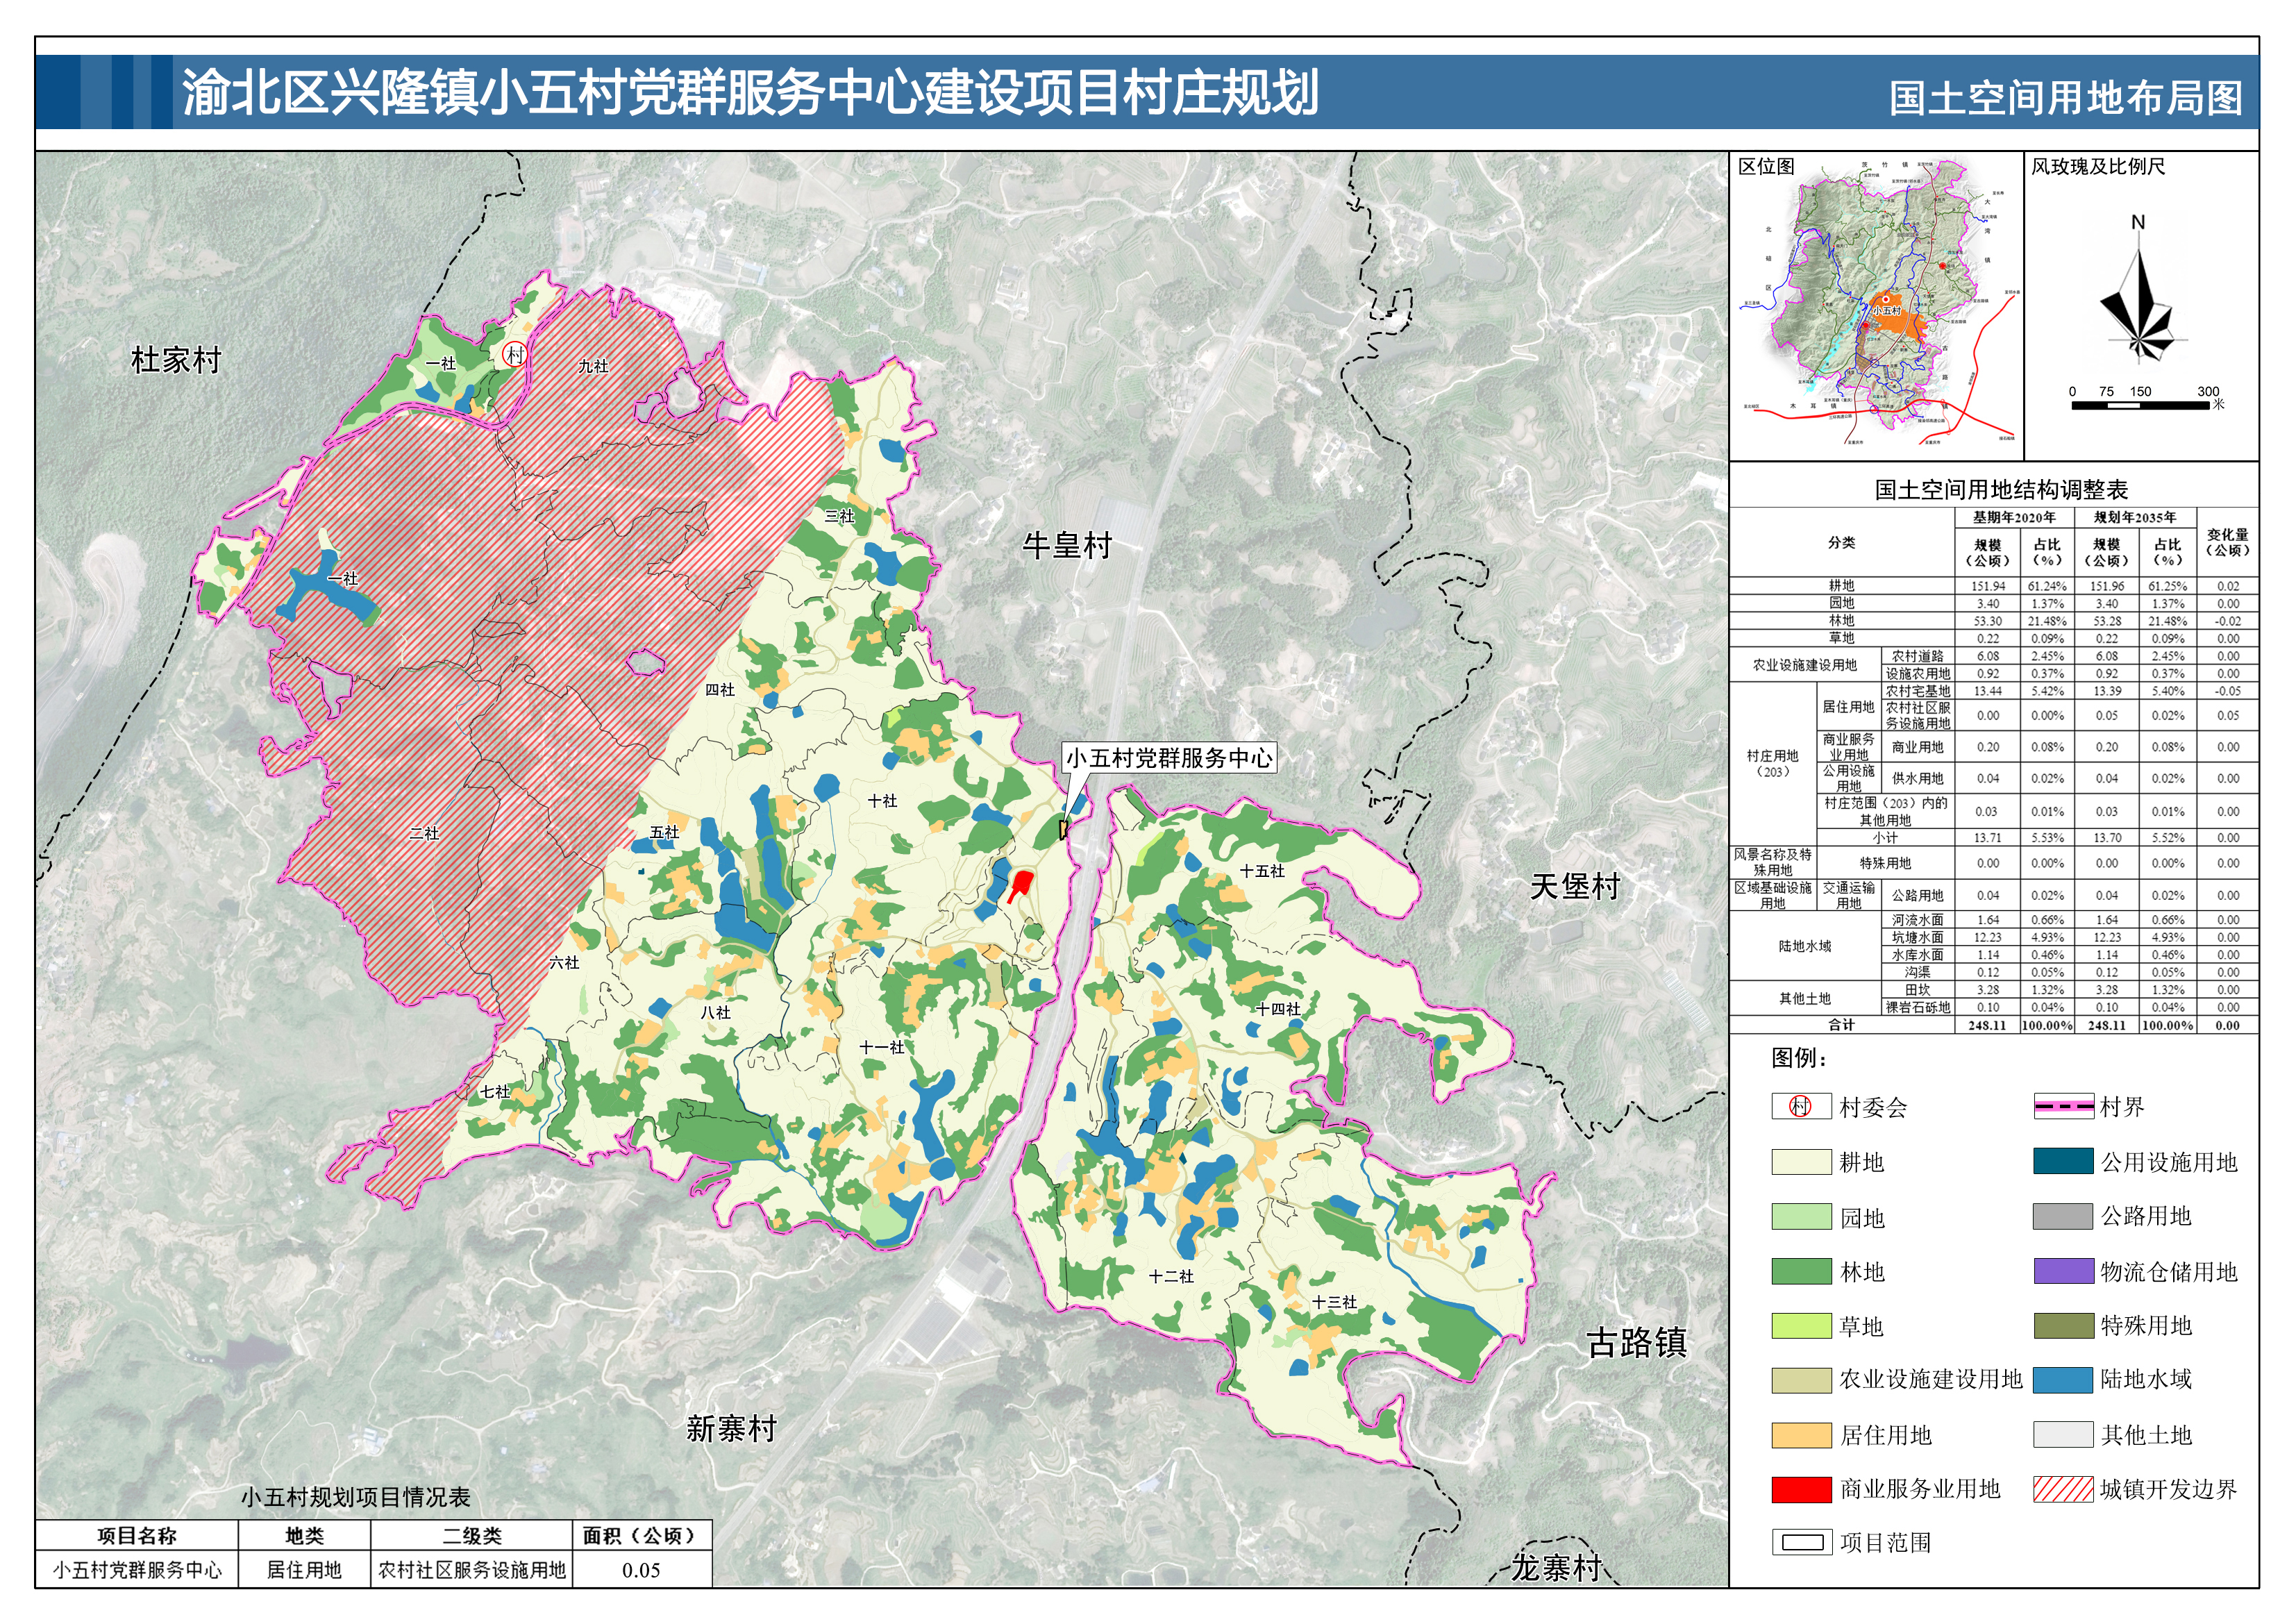The height and width of the screenshot is (1624, 2296).
Task: Click the 牛皇村 label on map
Action: [x=1067, y=546]
